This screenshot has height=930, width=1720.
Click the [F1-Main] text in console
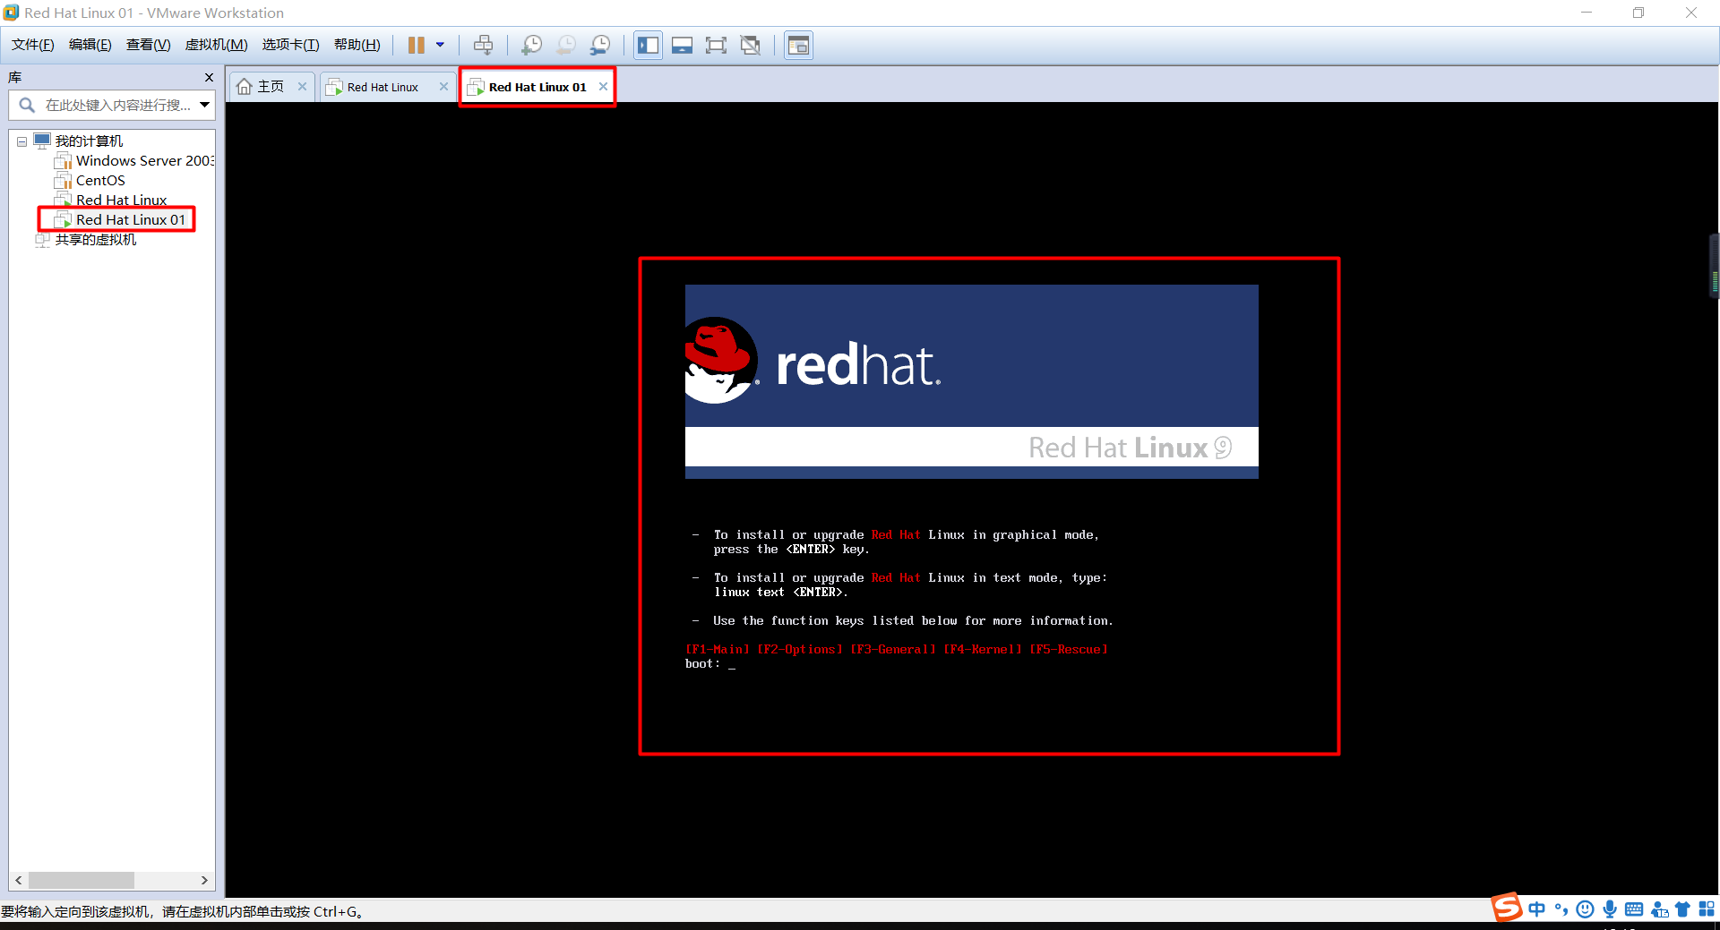pos(718,650)
